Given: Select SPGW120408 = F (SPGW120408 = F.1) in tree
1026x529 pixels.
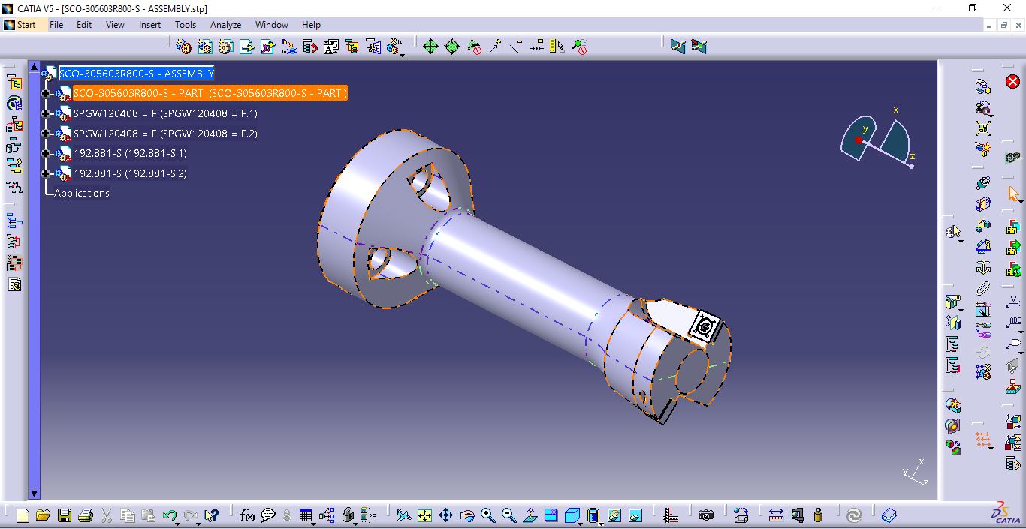Looking at the screenshot, I should [165, 113].
